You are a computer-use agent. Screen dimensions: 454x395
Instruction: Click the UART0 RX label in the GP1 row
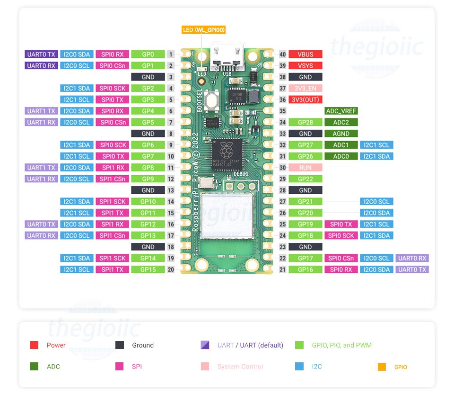[41, 65]
